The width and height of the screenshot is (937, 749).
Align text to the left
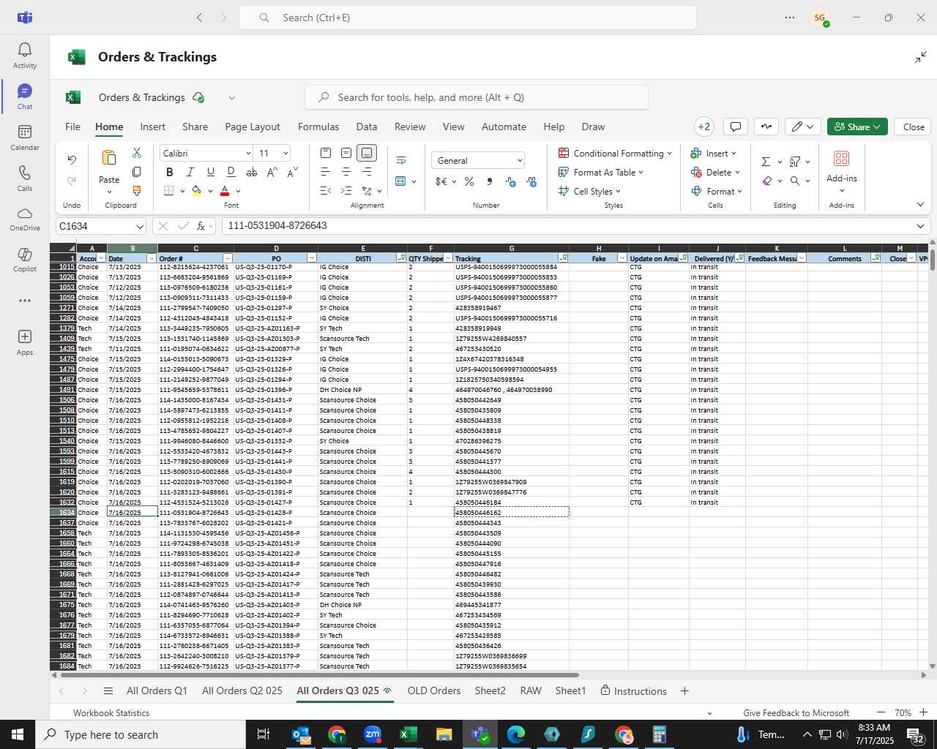(326, 172)
